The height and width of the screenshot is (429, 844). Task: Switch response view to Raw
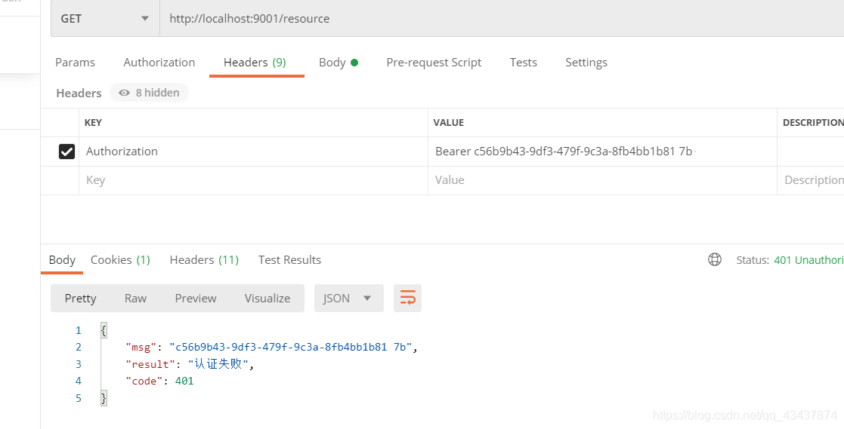[x=135, y=299]
